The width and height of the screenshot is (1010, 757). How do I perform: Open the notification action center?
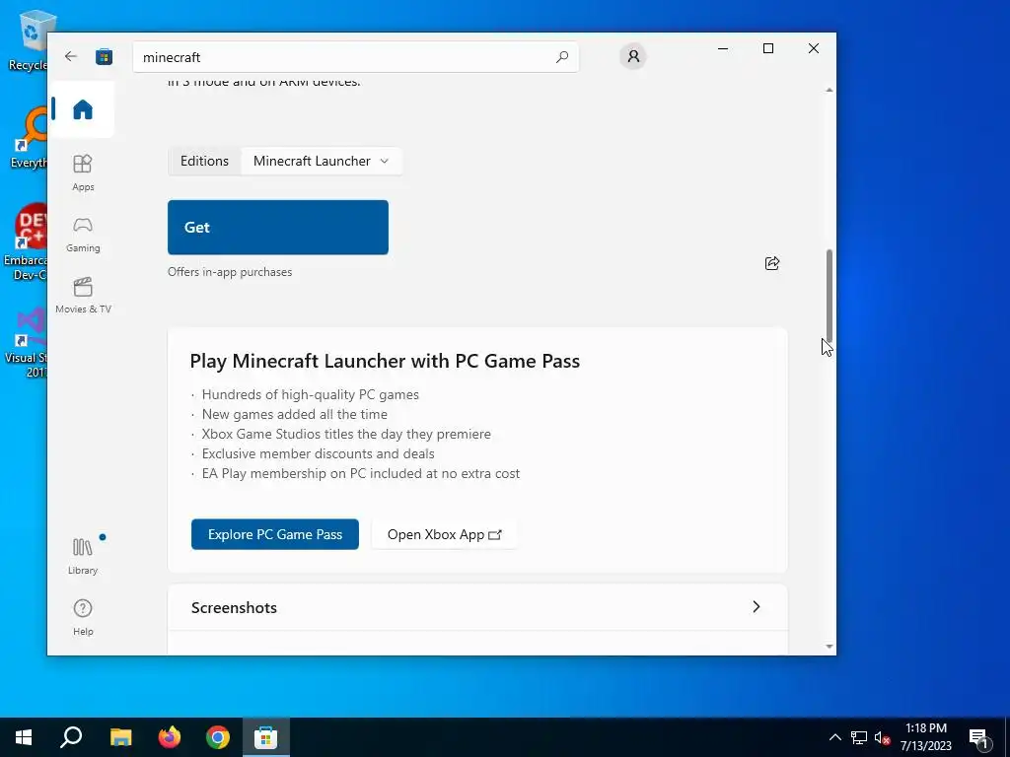[979, 737]
